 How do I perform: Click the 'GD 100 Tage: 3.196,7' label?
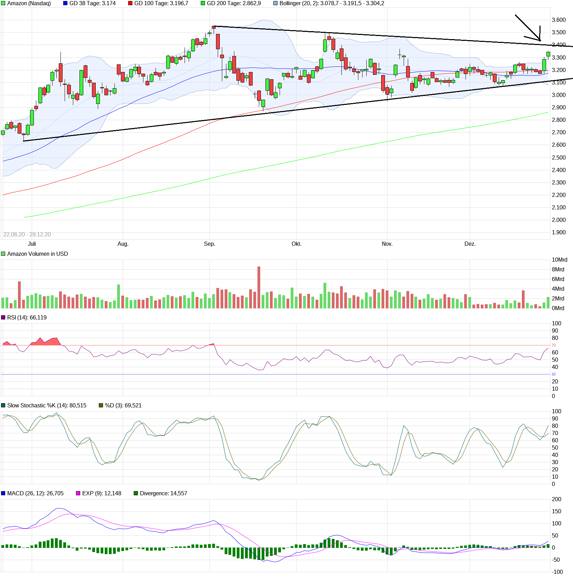161,3
